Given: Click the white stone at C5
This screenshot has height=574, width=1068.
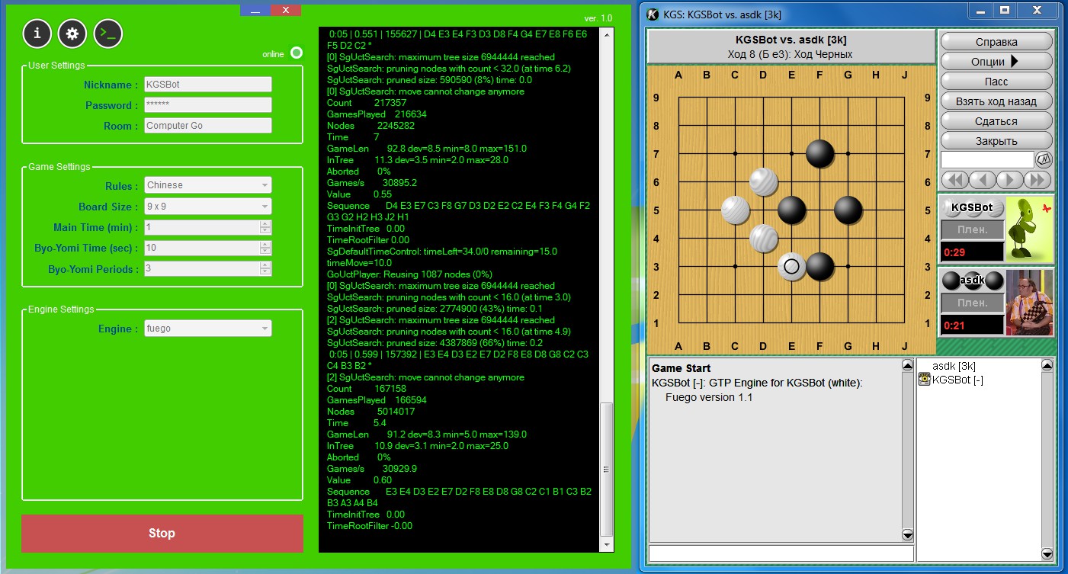Looking at the screenshot, I should tap(736, 210).
